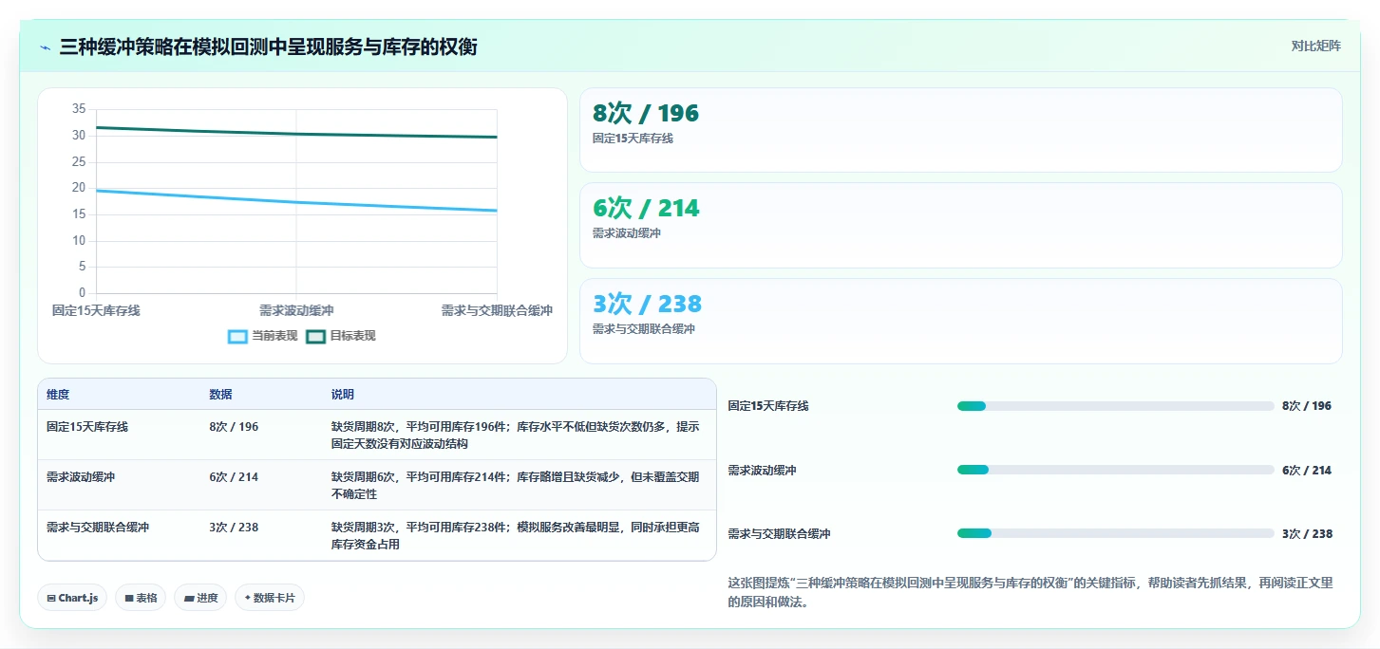The width and height of the screenshot is (1380, 649).
Task: Open the 8次 / 196 data card
Action: tap(960, 130)
